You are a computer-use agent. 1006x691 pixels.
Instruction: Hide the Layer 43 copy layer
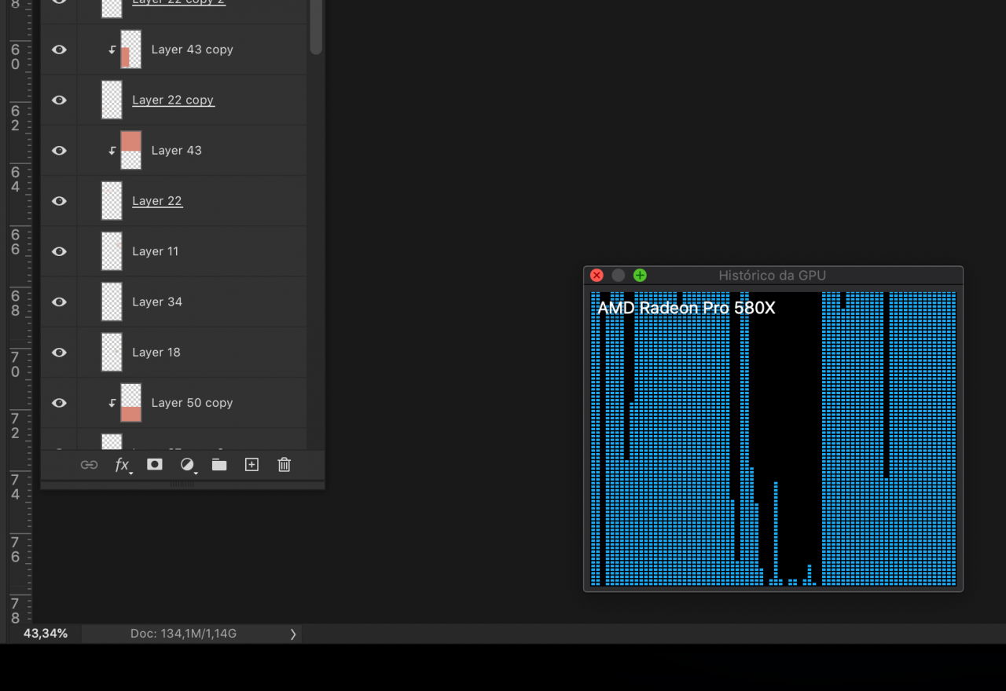pyautogui.click(x=59, y=49)
